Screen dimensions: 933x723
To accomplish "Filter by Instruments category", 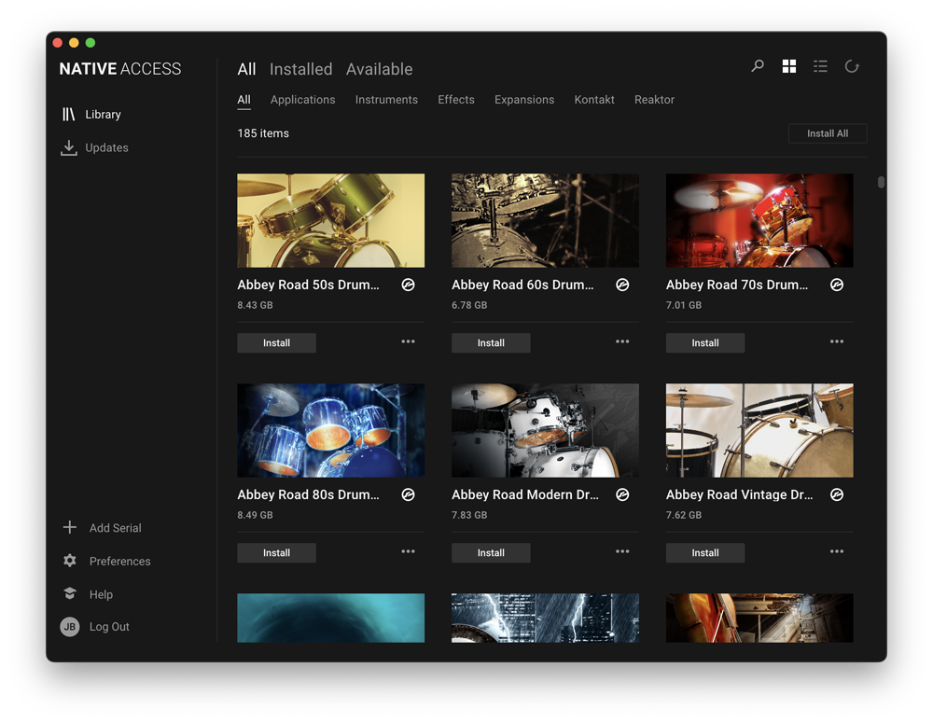I will (x=386, y=100).
